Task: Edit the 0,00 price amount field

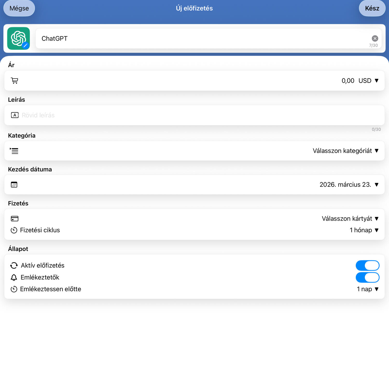Action: (x=348, y=81)
